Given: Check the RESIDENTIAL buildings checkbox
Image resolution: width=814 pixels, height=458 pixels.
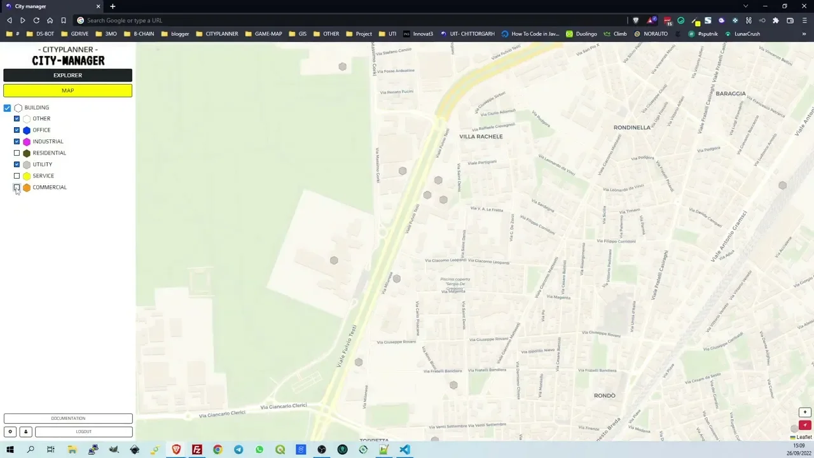Looking at the screenshot, I should pyautogui.click(x=17, y=153).
